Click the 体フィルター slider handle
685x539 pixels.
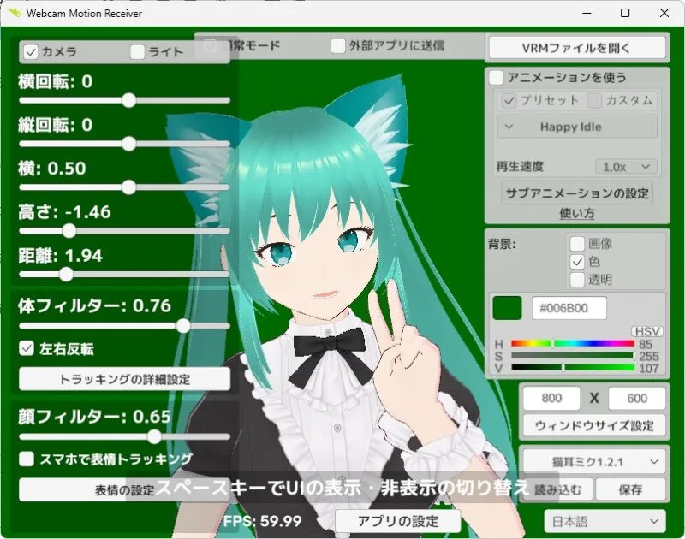[x=182, y=325]
